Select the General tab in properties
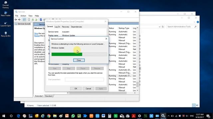 coord(50,26)
